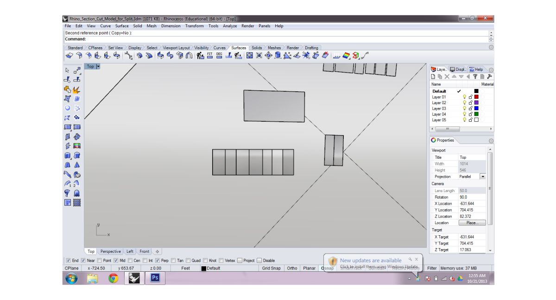Click the FIT surface icon in the Surfaces toolbar

(x=209, y=55)
